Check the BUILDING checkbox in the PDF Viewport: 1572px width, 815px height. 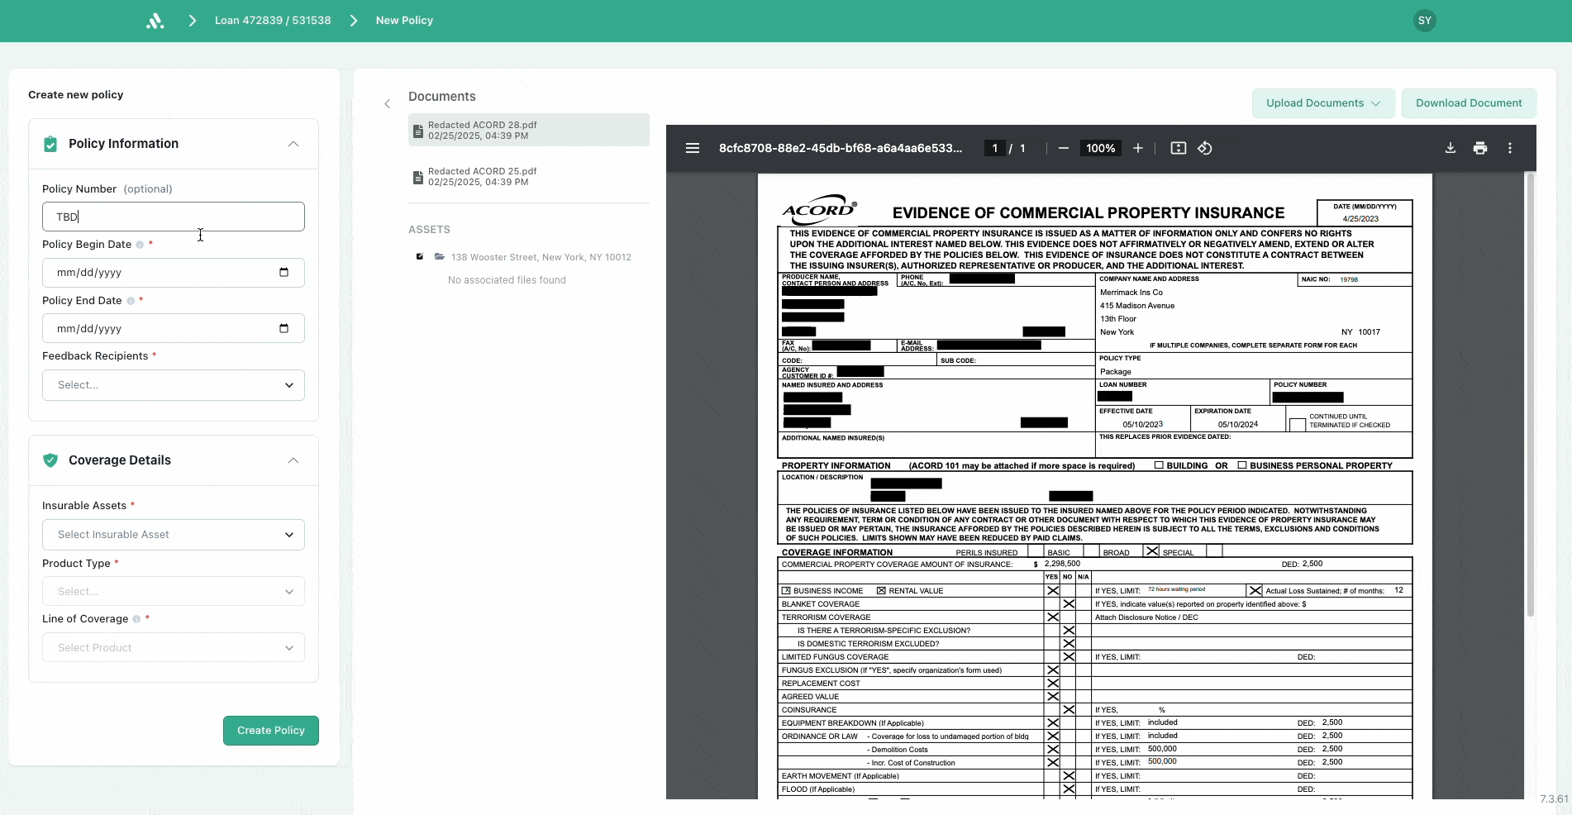click(1159, 465)
